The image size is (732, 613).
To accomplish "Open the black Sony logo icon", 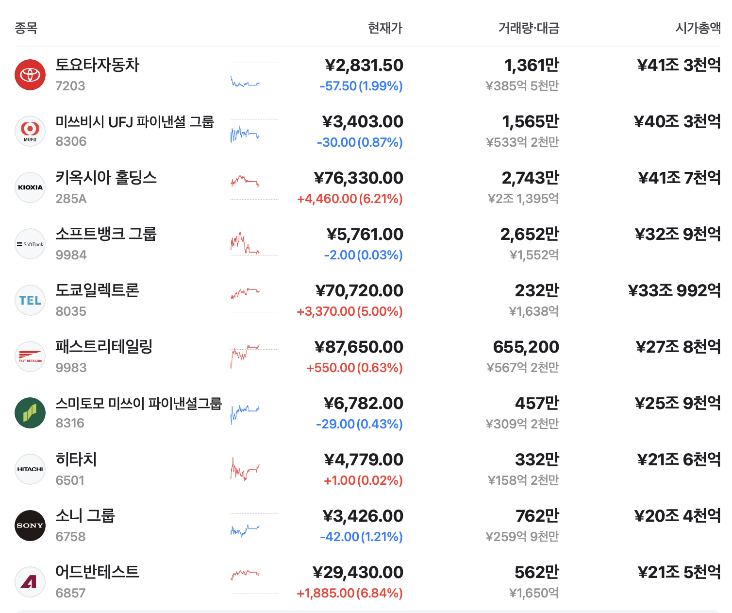I will pyautogui.click(x=30, y=526).
